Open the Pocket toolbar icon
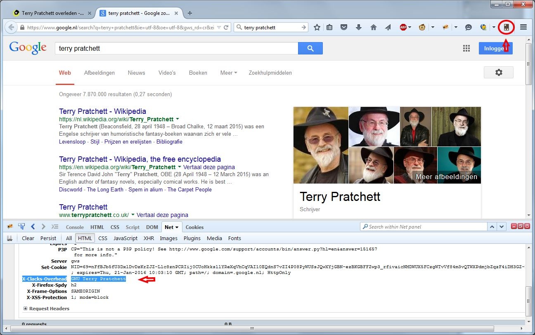Viewport: 535px width, 335px height. pyautogui.click(x=343, y=27)
